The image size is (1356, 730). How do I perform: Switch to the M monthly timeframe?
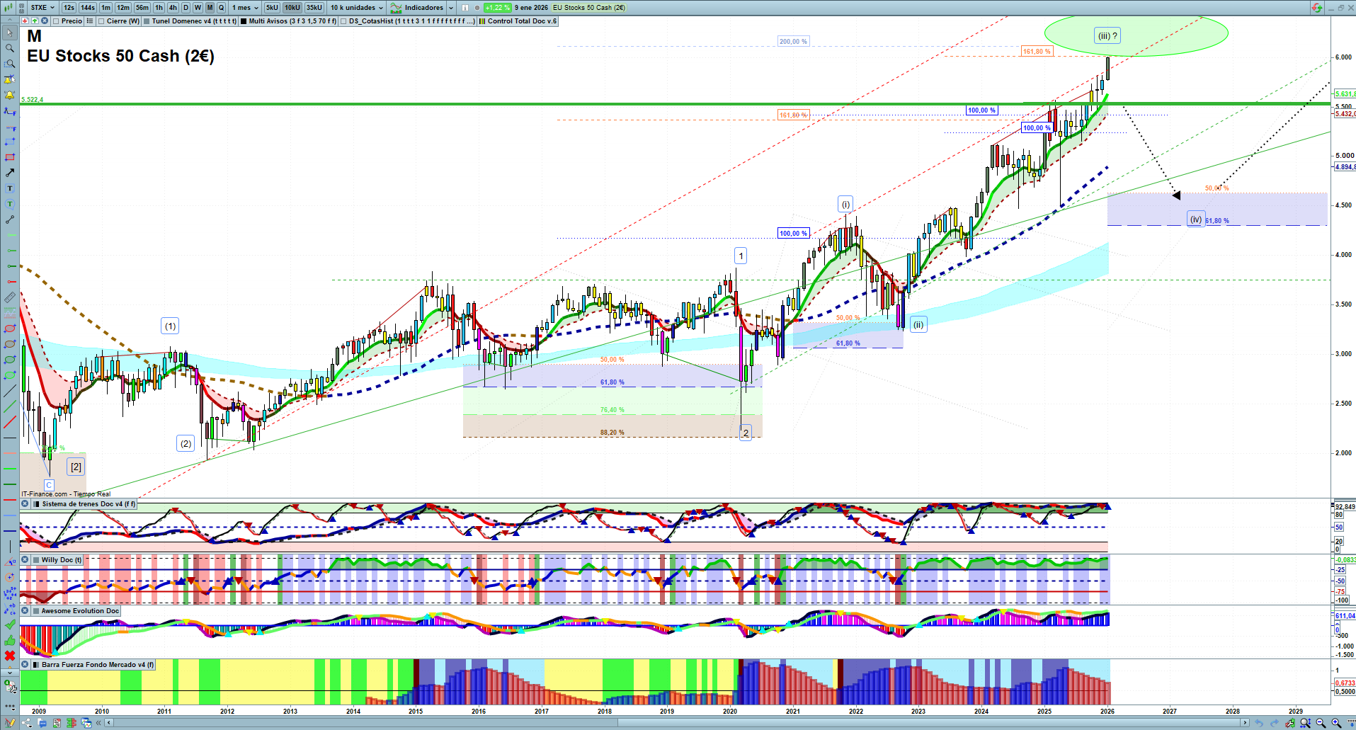click(x=210, y=8)
